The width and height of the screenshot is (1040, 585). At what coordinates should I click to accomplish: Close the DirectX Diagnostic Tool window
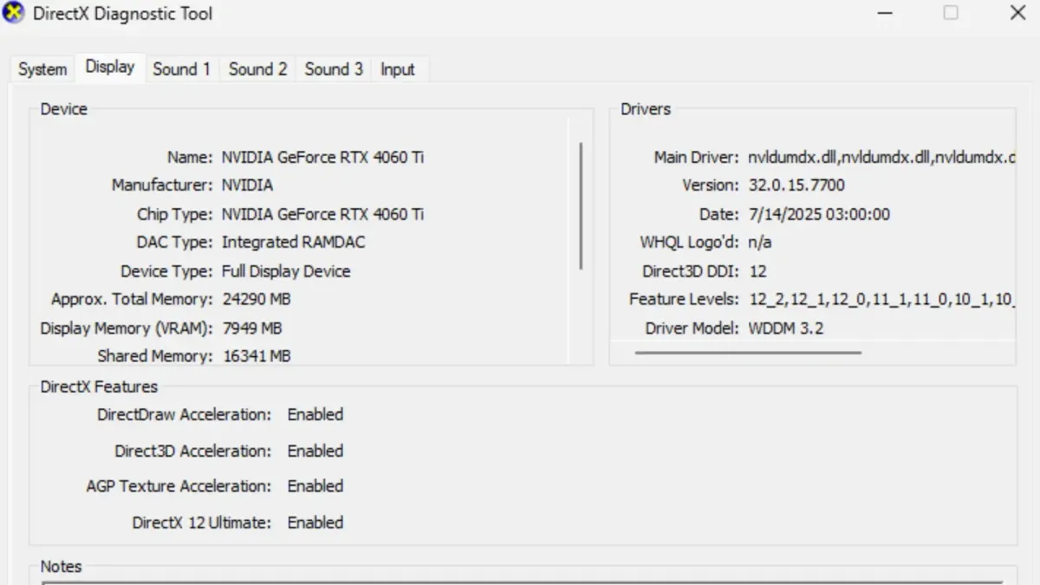(1017, 14)
